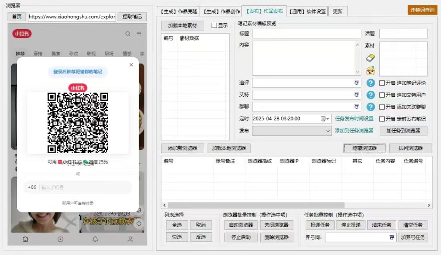Open the +86 country code selector
Image resolution: width=441 pixels, height=255 pixels.
(x=32, y=187)
